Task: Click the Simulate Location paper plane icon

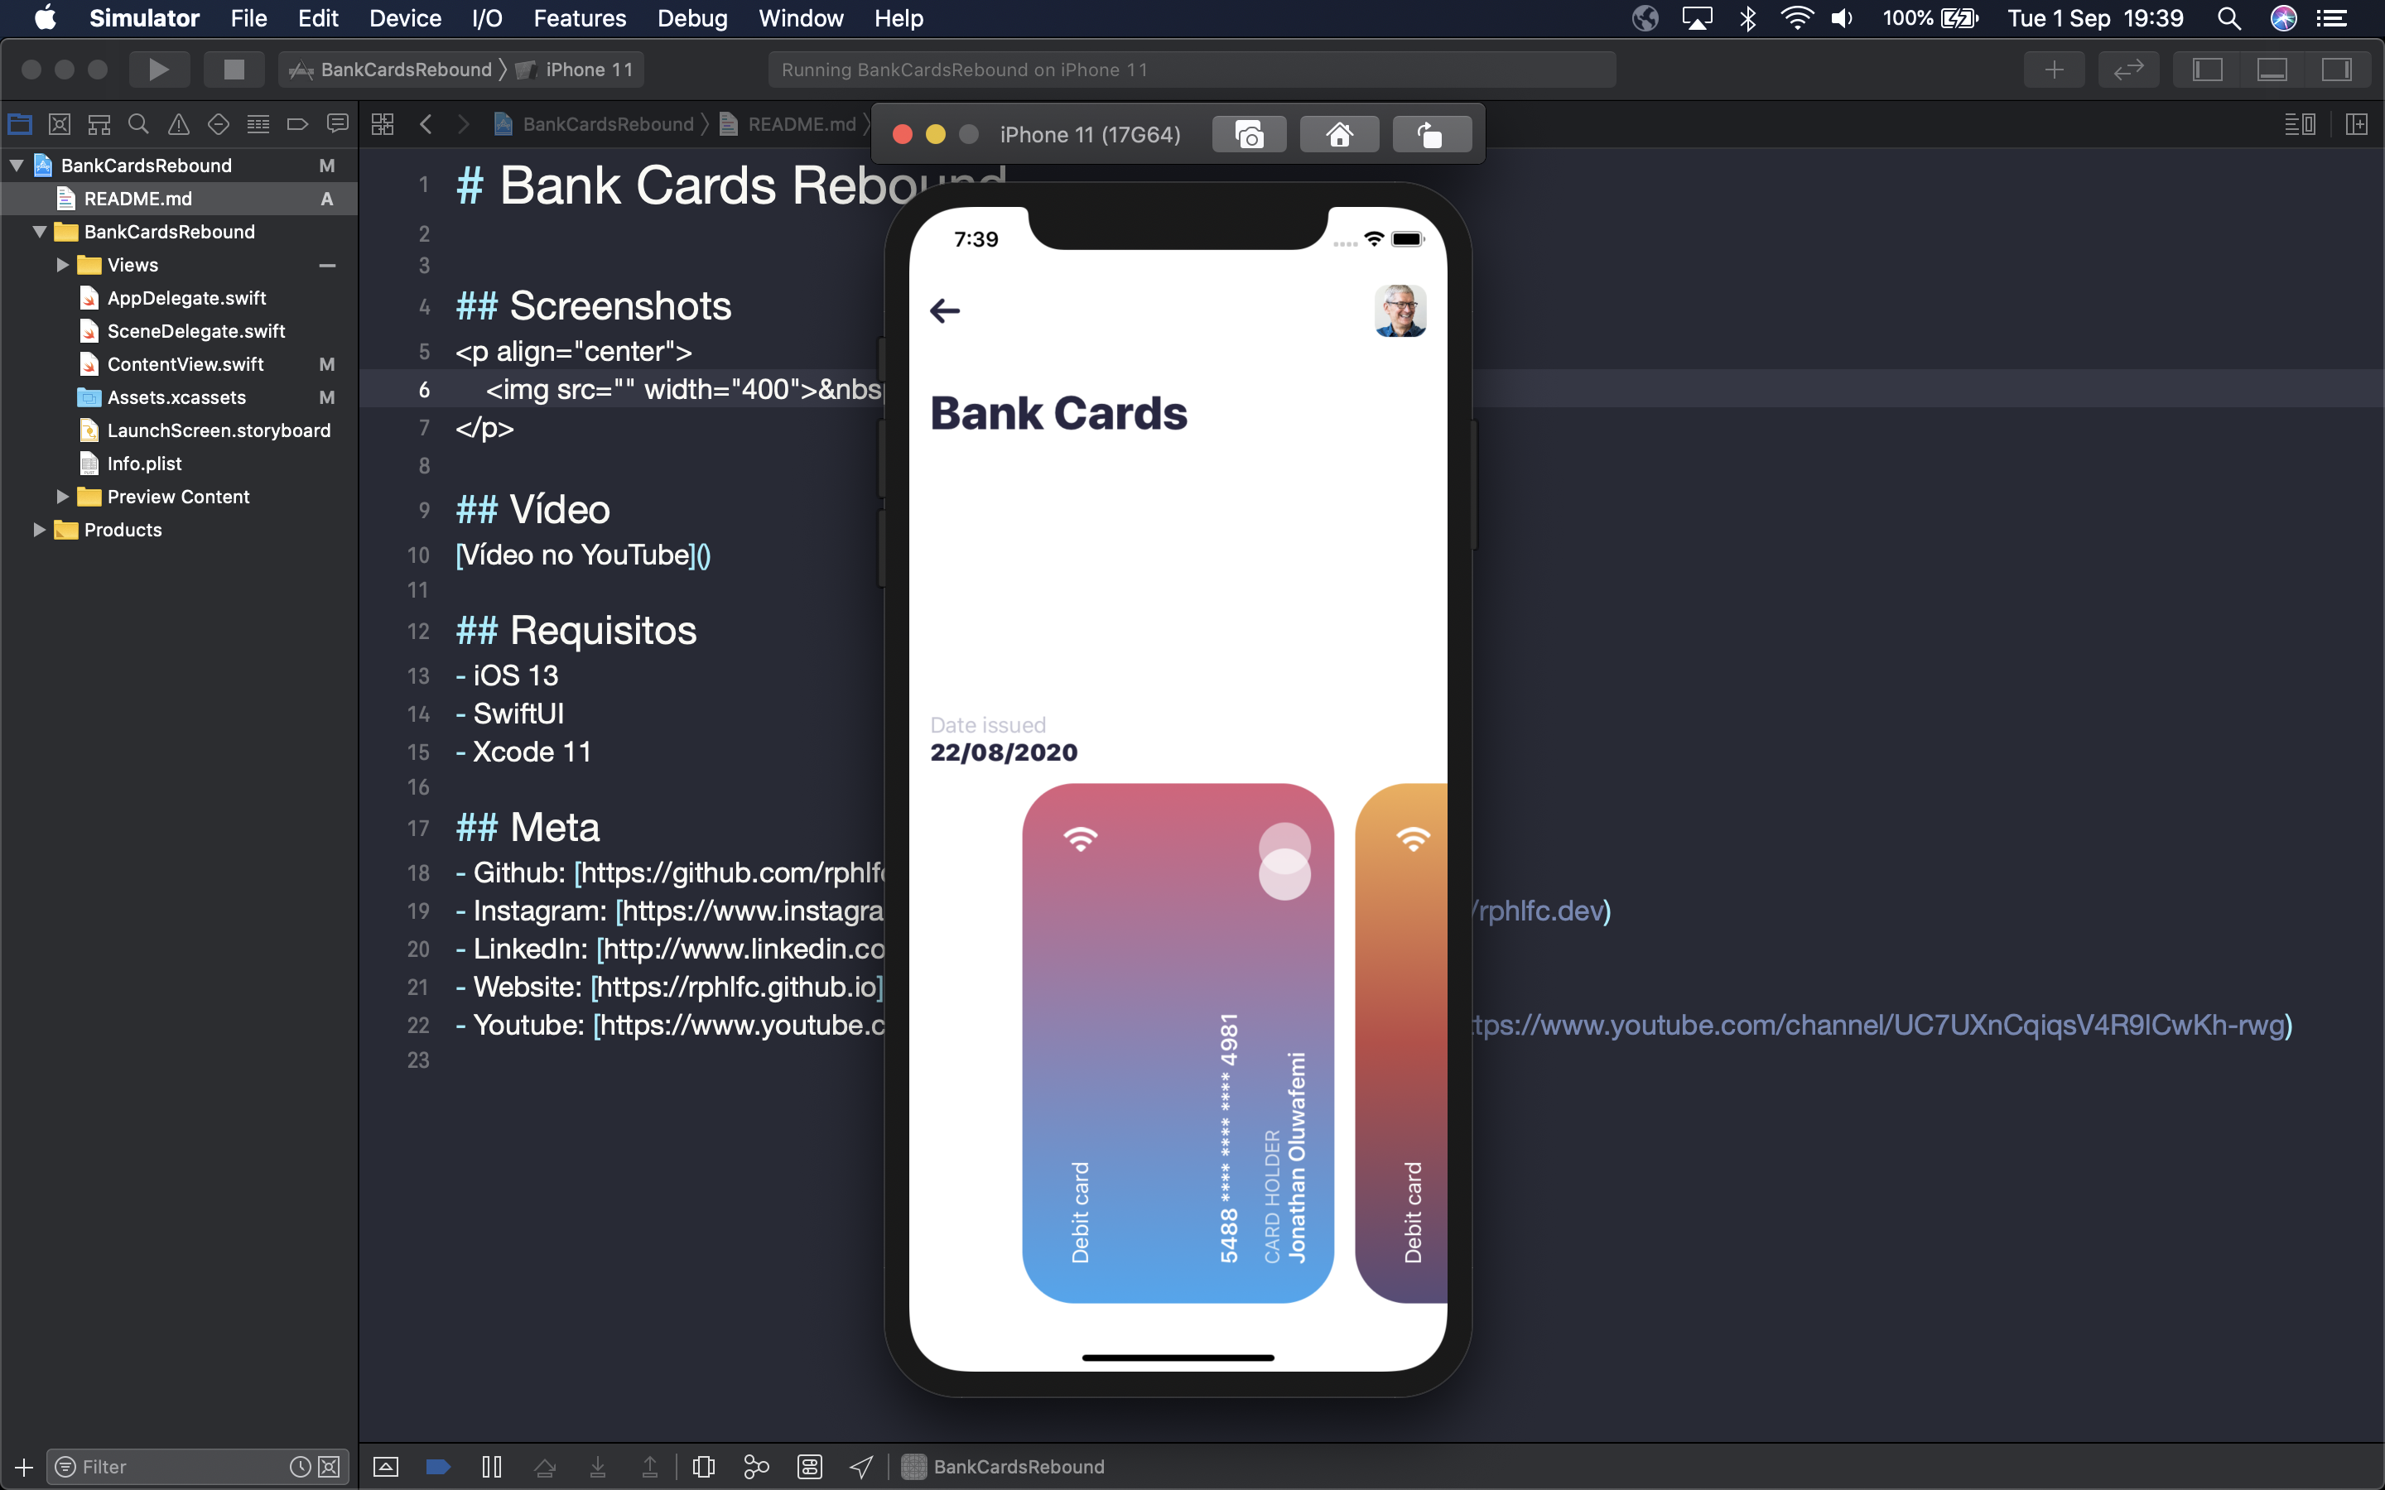Action: click(860, 1465)
